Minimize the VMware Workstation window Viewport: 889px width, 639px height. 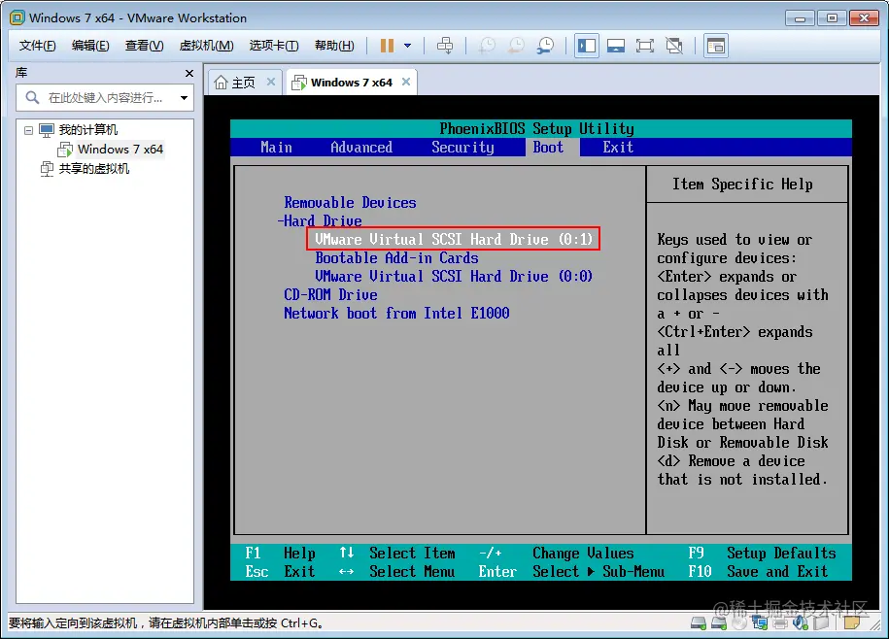[x=800, y=18]
